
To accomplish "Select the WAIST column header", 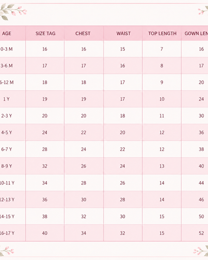I will pos(123,33).
